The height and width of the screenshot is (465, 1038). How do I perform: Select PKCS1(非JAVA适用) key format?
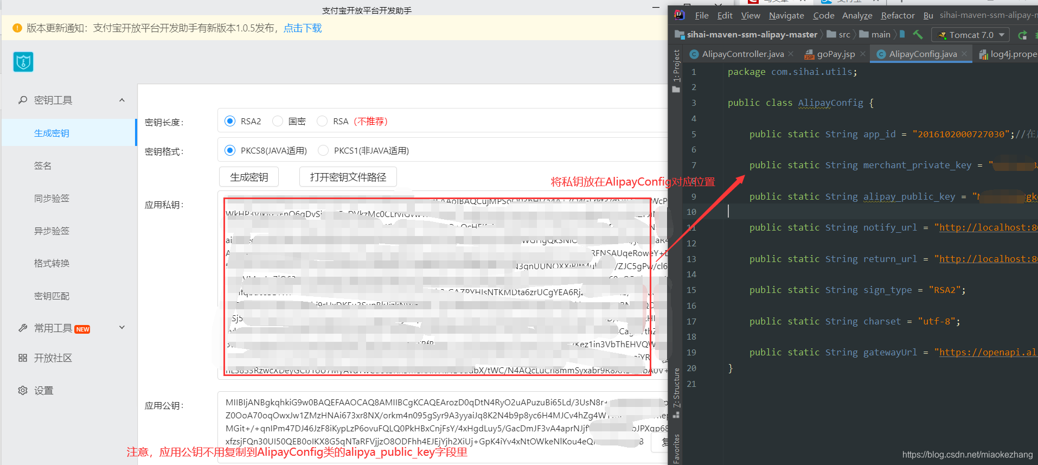click(x=323, y=150)
